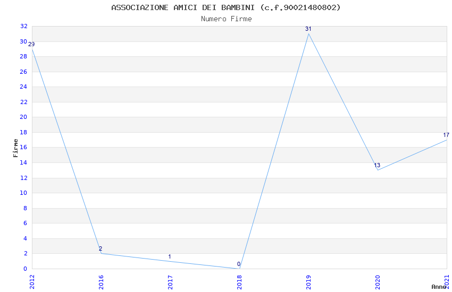Click the y-axis tick value 24
The image size is (452, 292).
click(x=23, y=87)
